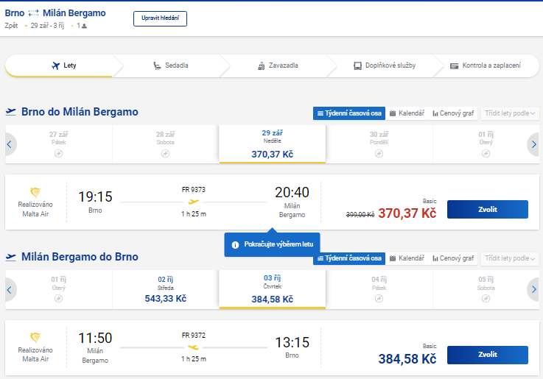Open outbound Třídit lety podle dropdown
The width and height of the screenshot is (543, 379).
point(510,113)
